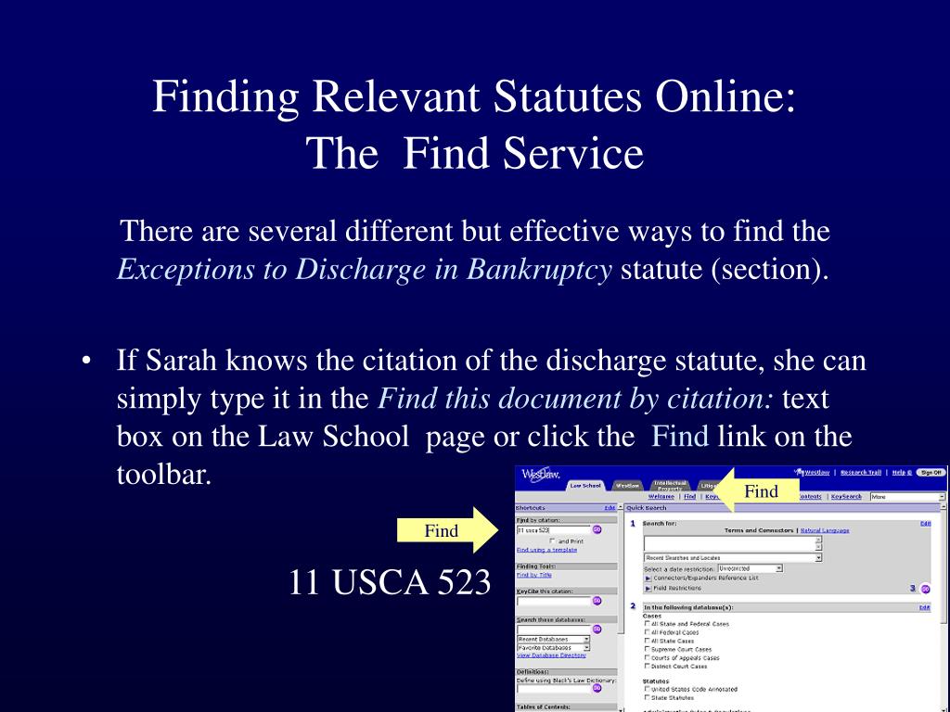Viewport: 950px width, 712px height.
Task: Click the KeyCite this citation text box
Action: tap(553, 601)
